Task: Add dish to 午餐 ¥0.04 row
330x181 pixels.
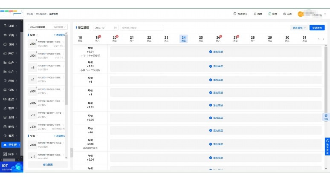Action: click(x=216, y=158)
